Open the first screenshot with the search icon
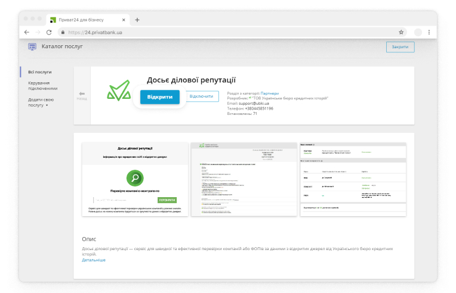This screenshot has width=456, height=293. 135,179
